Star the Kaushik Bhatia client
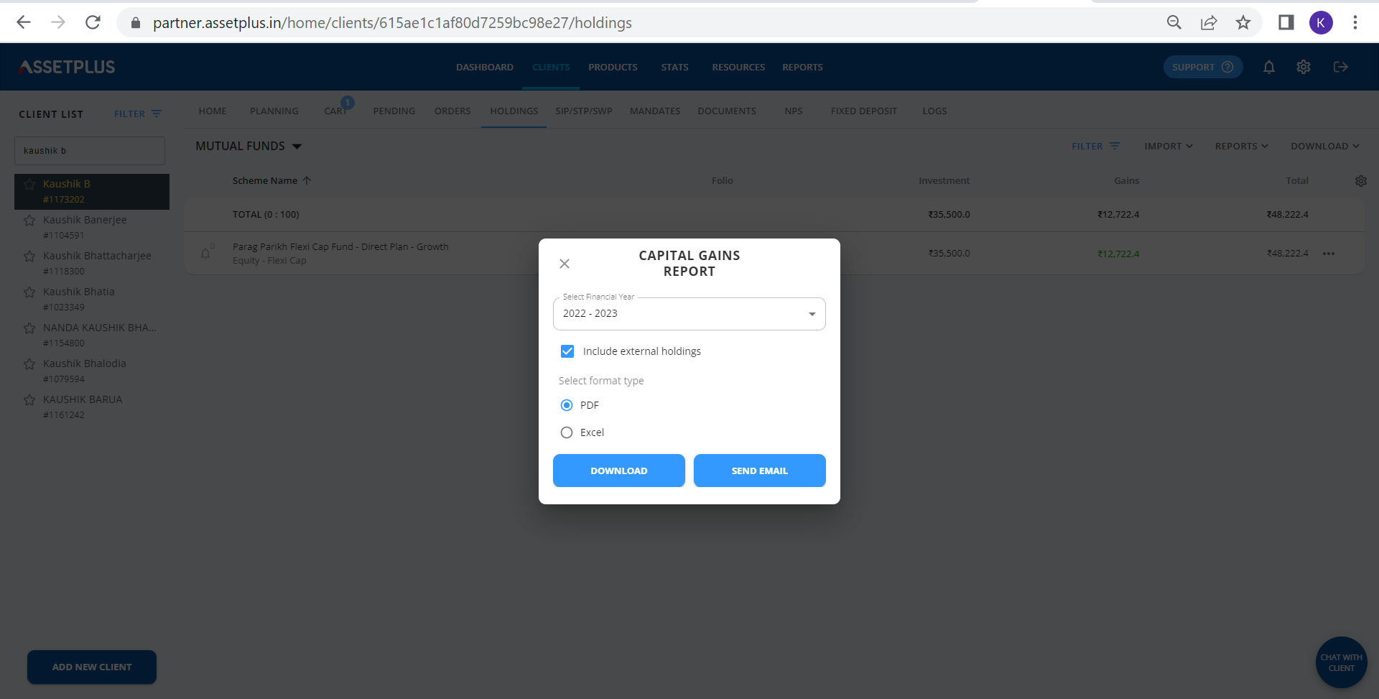1379x699 pixels. pos(29,292)
